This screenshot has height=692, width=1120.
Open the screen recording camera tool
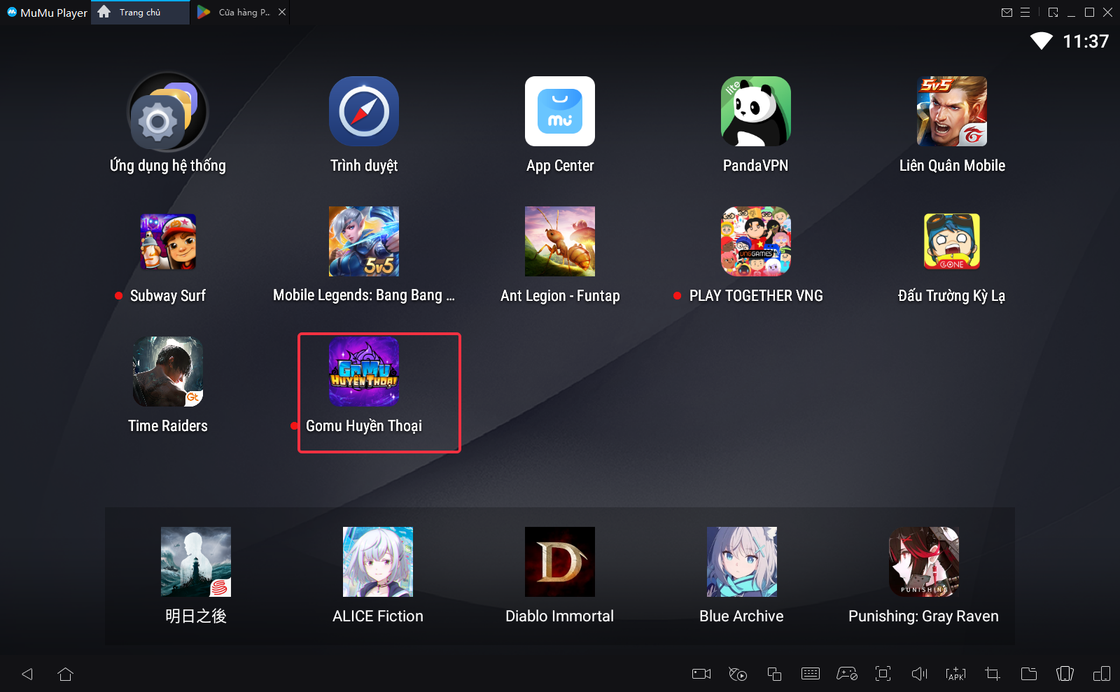701,674
